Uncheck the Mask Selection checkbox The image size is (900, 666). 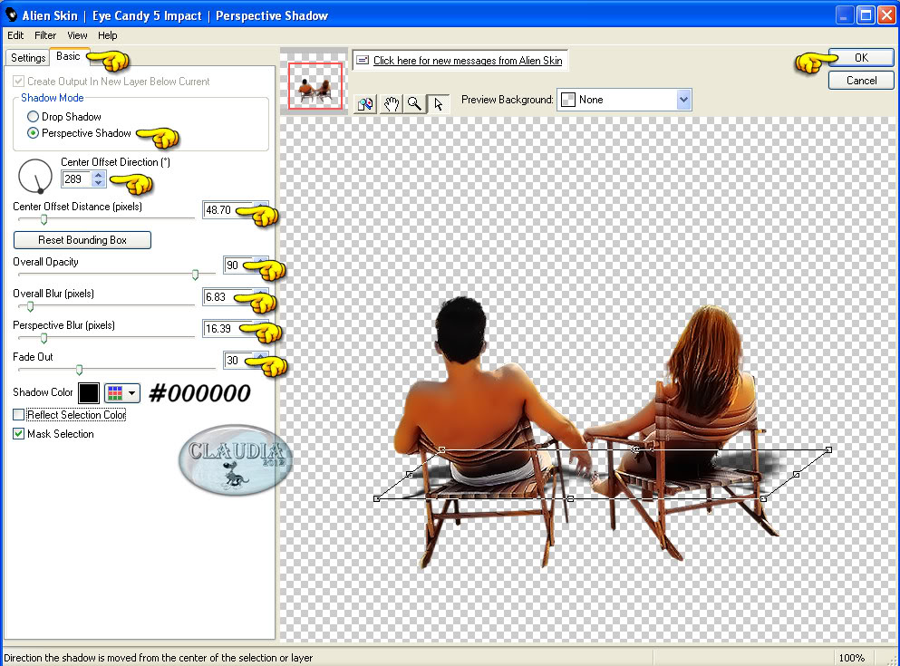[x=18, y=434]
